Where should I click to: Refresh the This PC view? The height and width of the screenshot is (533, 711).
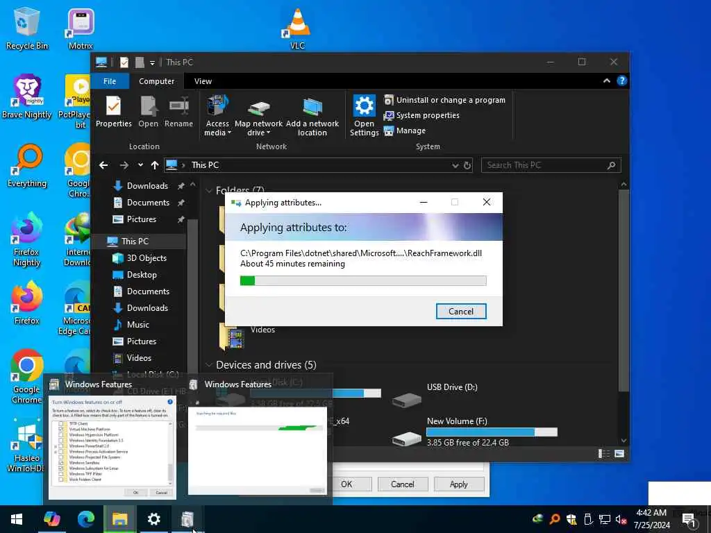[467, 165]
